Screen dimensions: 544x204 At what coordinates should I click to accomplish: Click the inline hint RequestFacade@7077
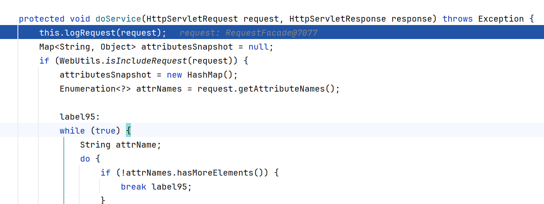pyautogui.click(x=271, y=33)
